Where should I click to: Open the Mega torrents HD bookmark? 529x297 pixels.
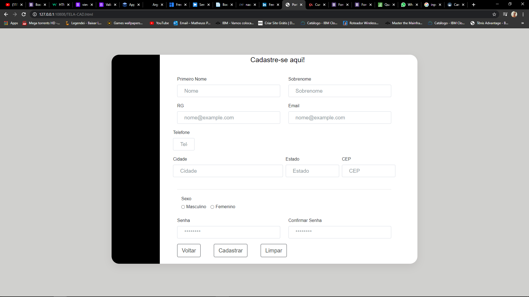click(x=41, y=23)
